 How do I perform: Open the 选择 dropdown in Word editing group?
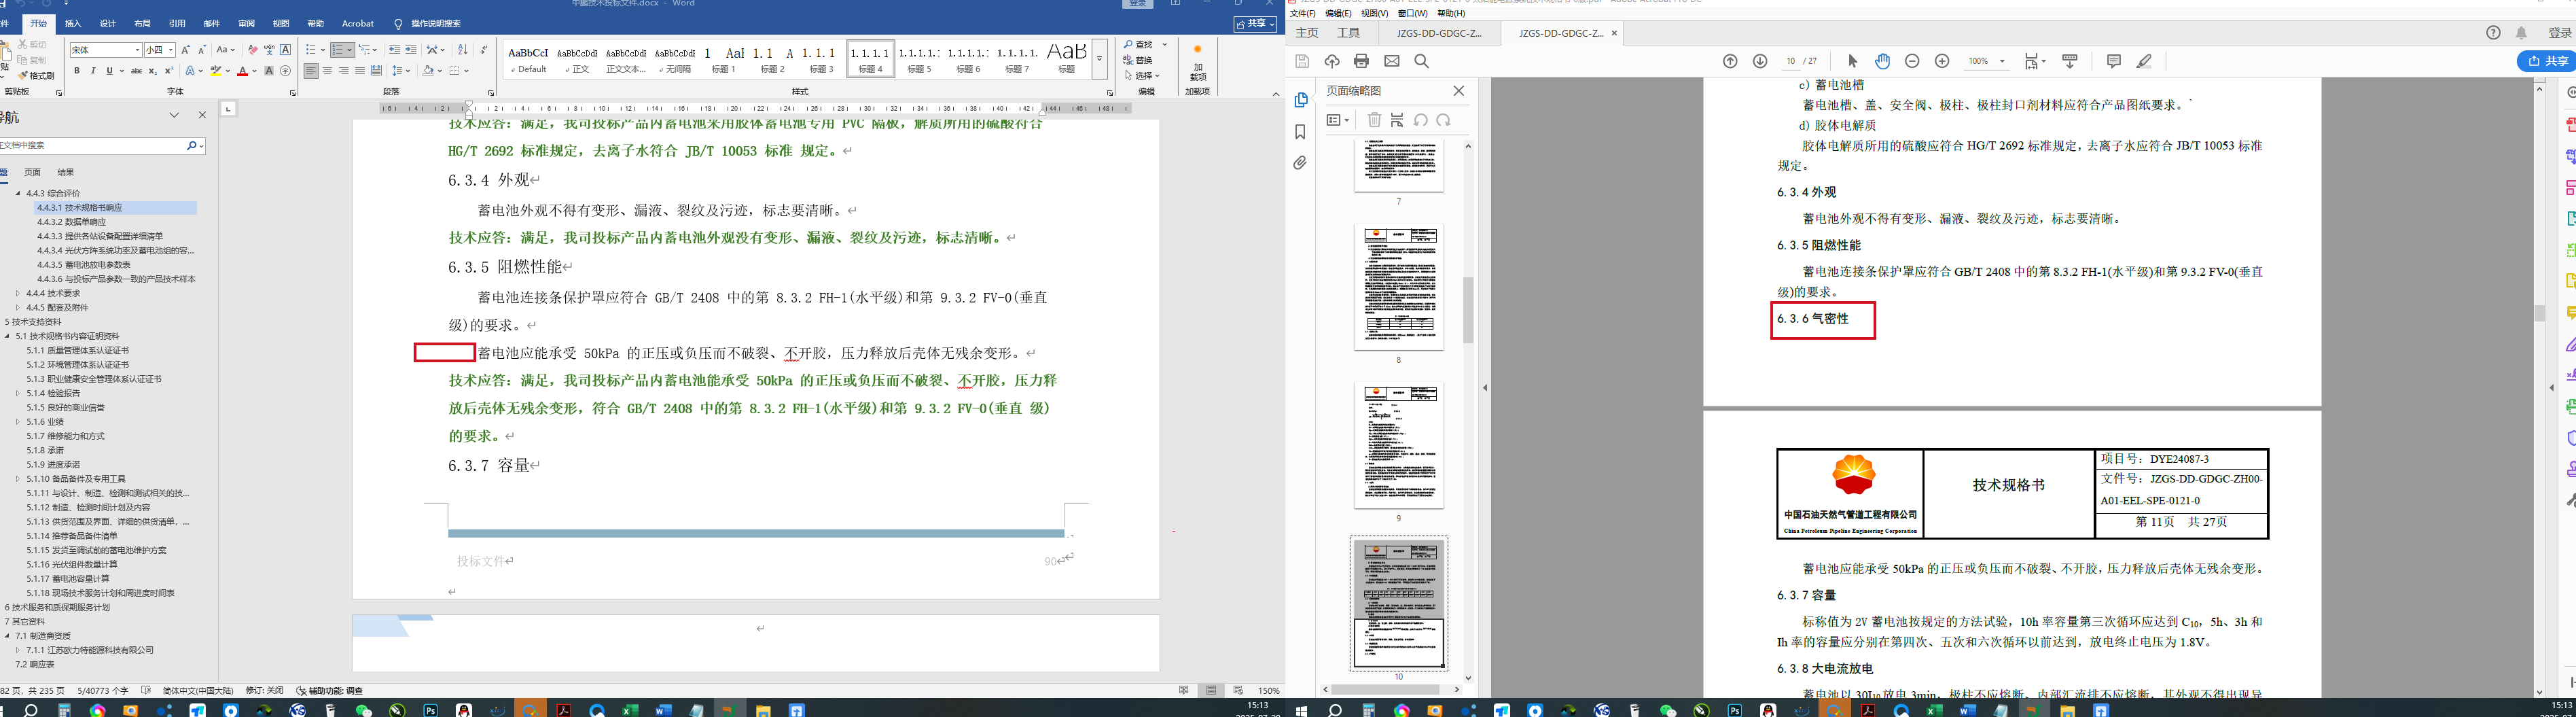point(1142,75)
